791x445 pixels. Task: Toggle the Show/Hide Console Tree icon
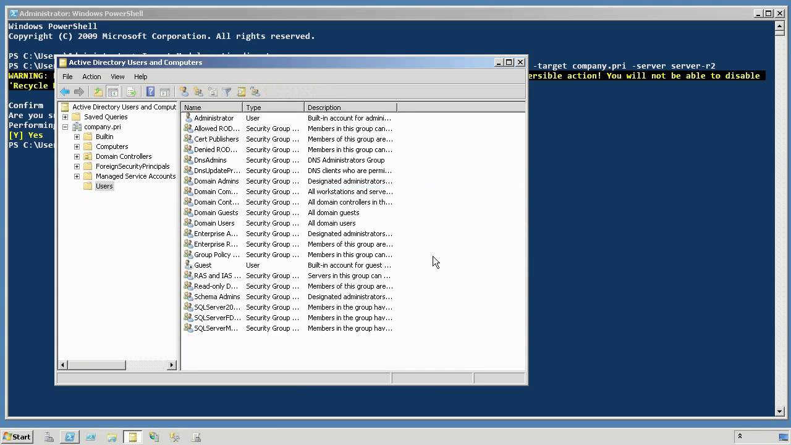[x=113, y=92]
